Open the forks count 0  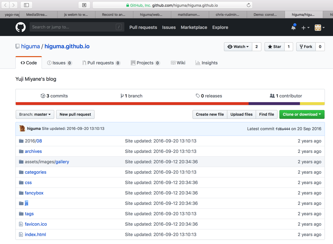(x=320, y=47)
